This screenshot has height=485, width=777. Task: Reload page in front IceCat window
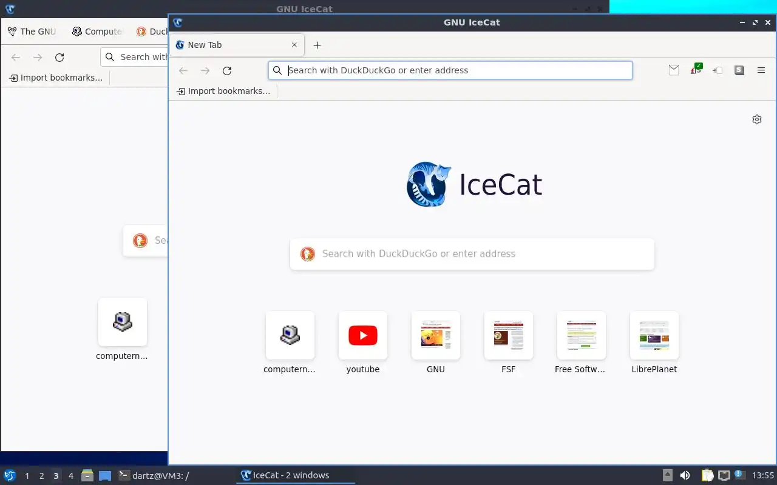point(227,71)
